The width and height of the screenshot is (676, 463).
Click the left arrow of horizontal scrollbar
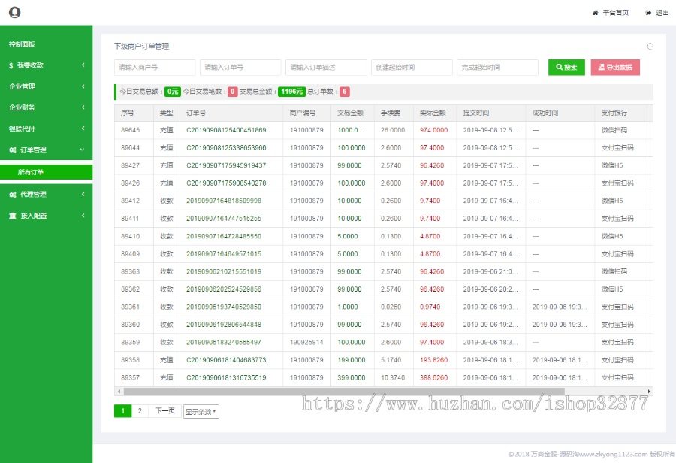(x=119, y=392)
